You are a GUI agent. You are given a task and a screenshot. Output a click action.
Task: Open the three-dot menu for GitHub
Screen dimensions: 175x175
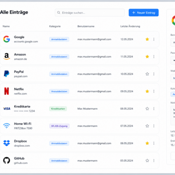tap(154, 161)
